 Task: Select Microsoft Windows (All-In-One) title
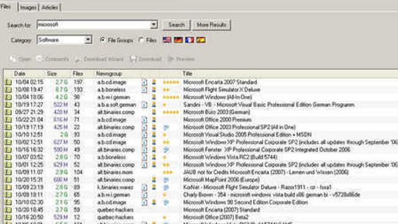click(217, 97)
